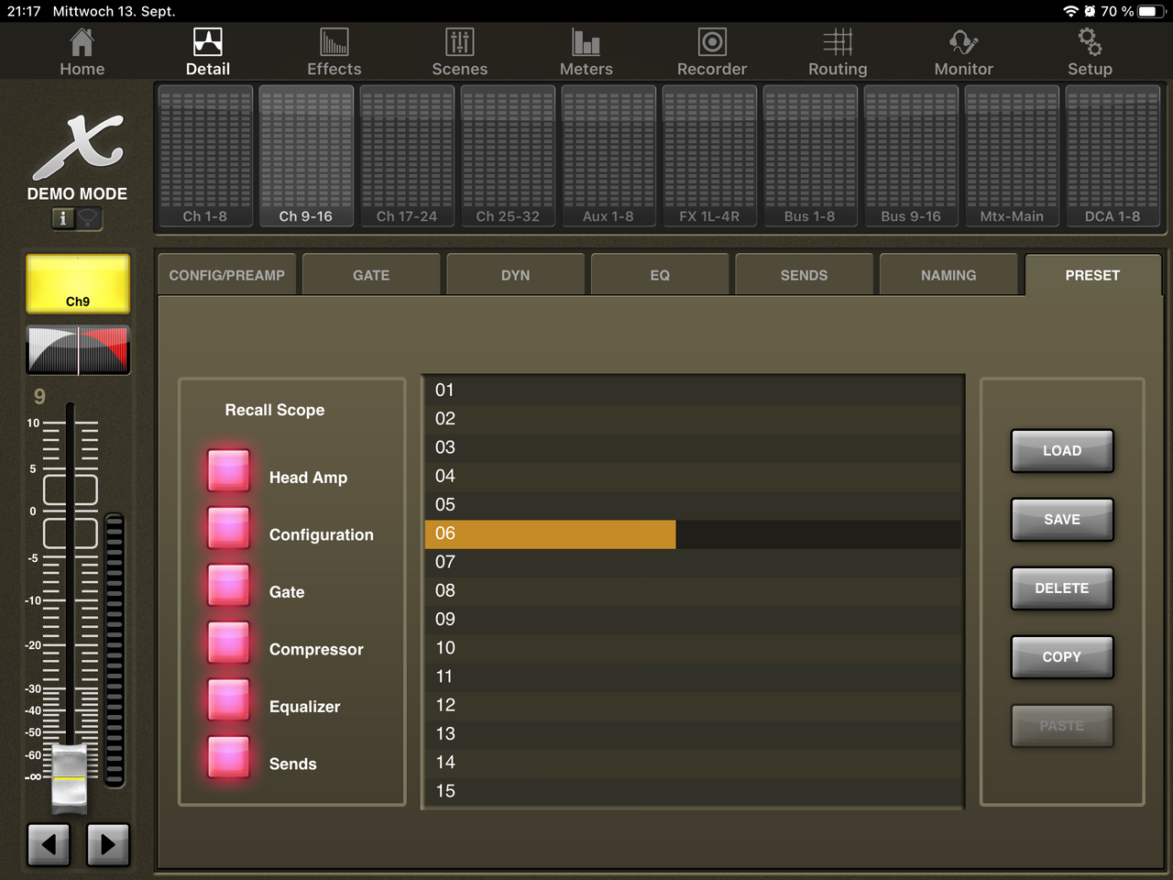Open the Routing matrix icon

[837, 43]
